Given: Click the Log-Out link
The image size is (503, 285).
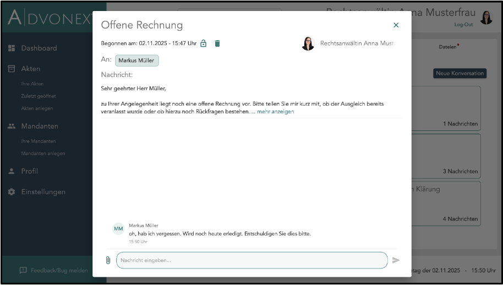Looking at the screenshot, I should 463,25.
